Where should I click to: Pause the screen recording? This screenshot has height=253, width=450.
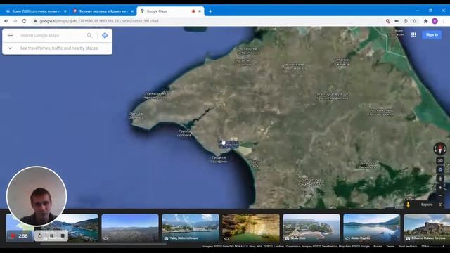(51, 236)
